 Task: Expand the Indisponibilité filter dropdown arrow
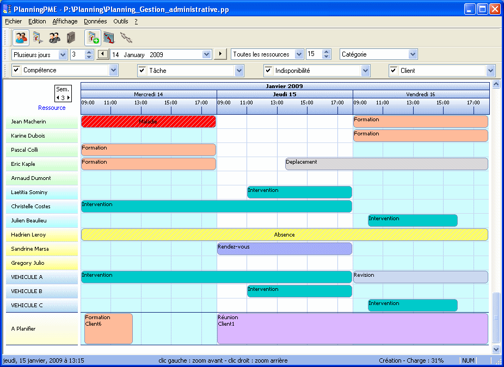365,71
